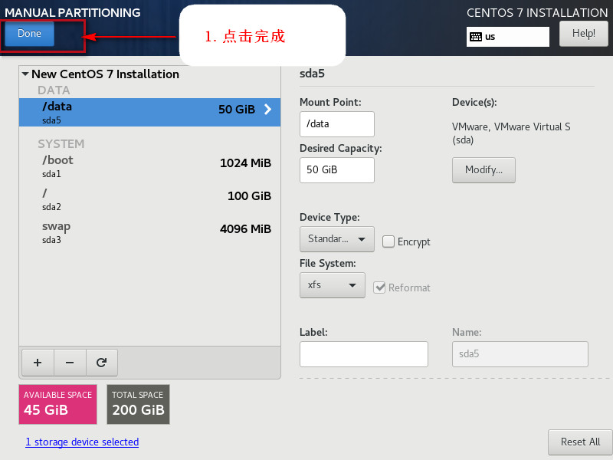Toggle the Reformat checkbox
The image size is (613, 460).
click(379, 287)
